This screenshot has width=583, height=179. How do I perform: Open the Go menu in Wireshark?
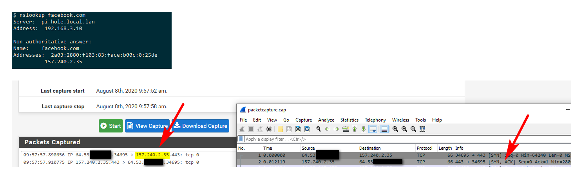click(286, 120)
